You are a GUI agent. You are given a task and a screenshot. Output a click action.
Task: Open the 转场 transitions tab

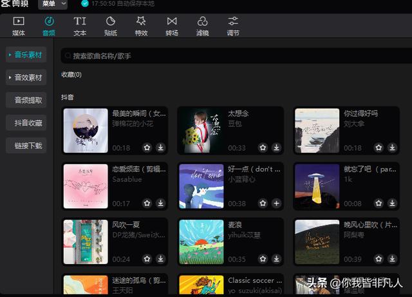tap(172, 26)
